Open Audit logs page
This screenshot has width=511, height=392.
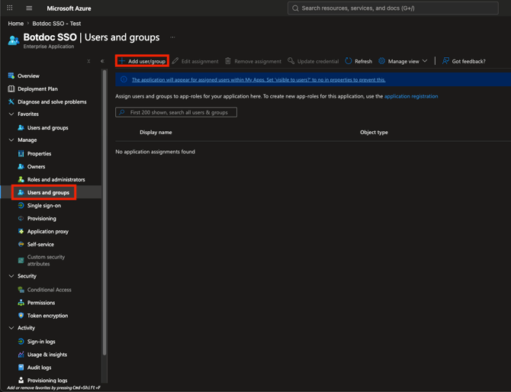click(x=39, y=368)
